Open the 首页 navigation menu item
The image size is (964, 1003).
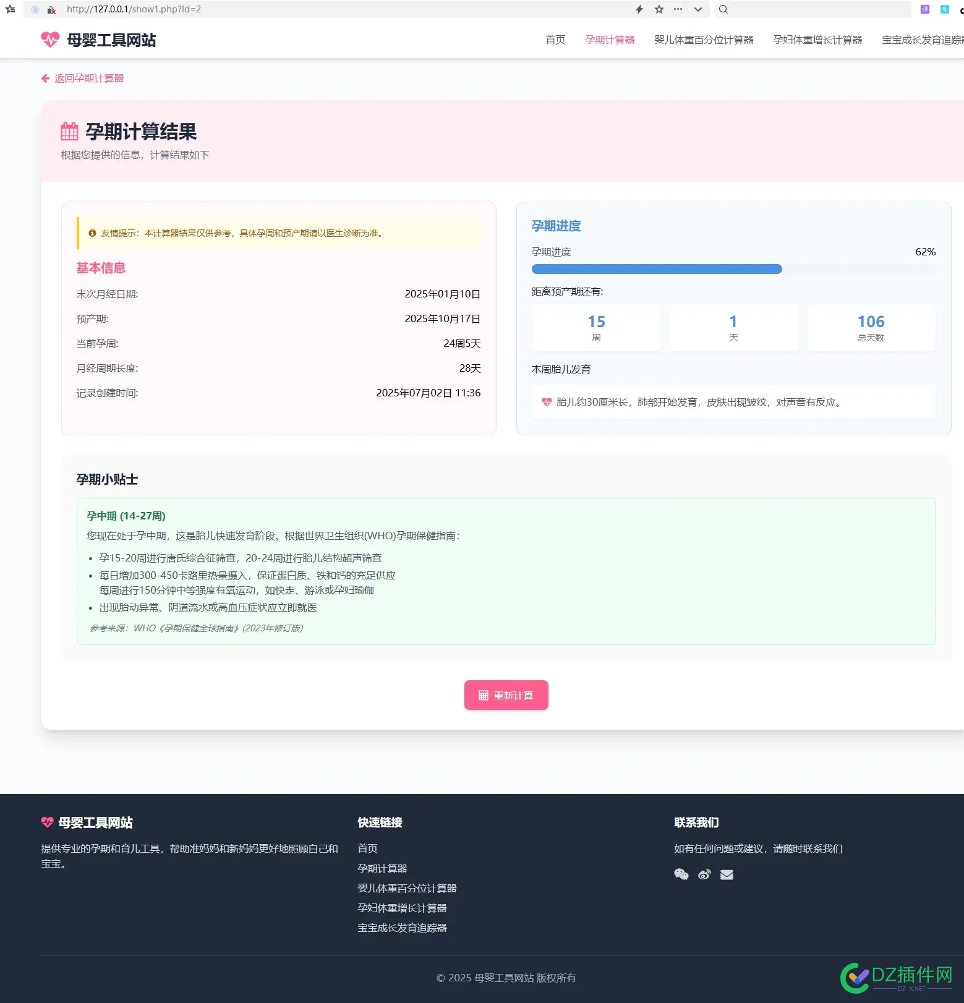555,40
